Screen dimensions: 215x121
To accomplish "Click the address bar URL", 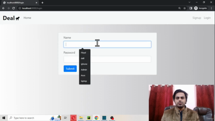I will (x=32, y=8).
